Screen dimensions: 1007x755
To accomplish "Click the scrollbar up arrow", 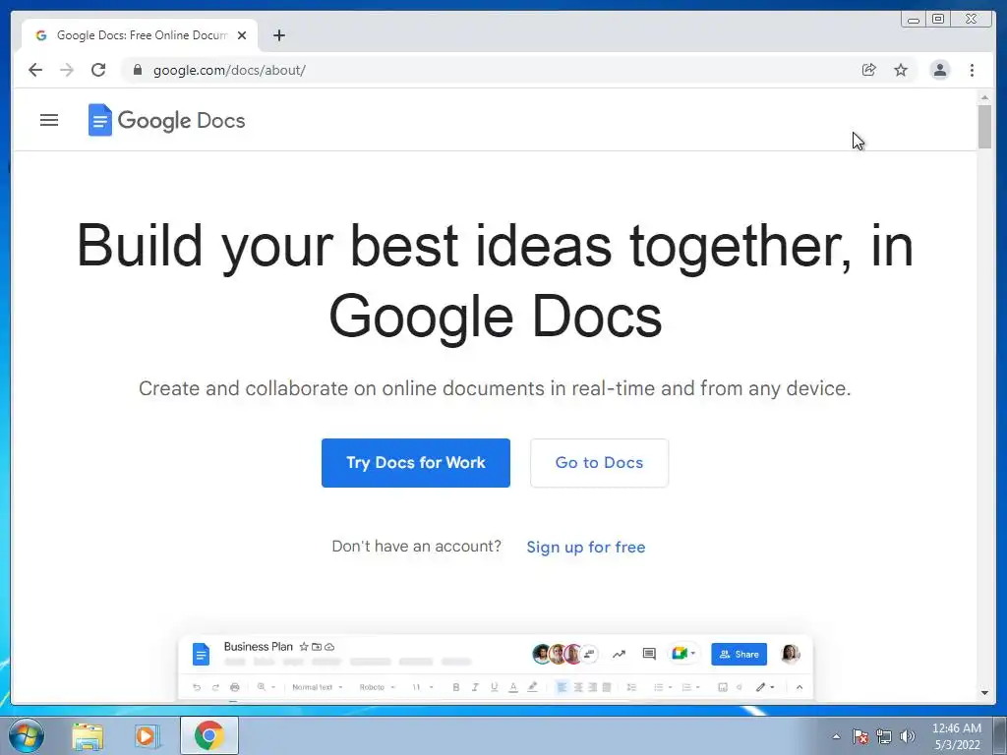I will (984, 97).
